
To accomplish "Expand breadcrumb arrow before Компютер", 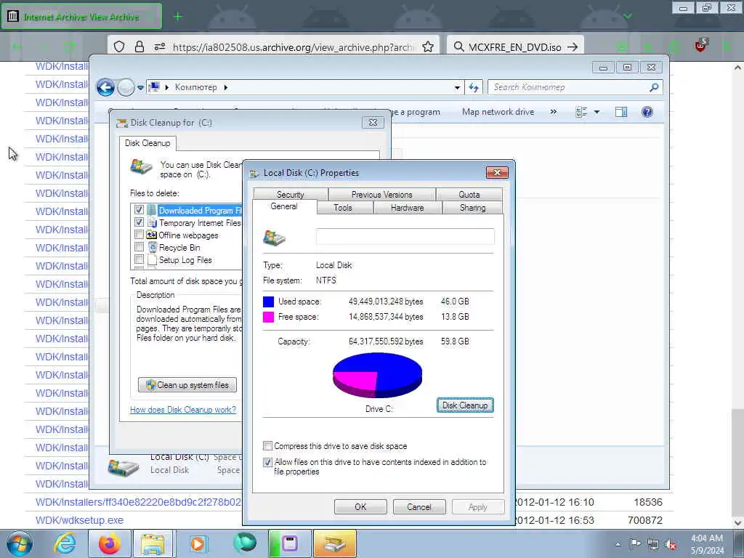I will tap(167, 87).
